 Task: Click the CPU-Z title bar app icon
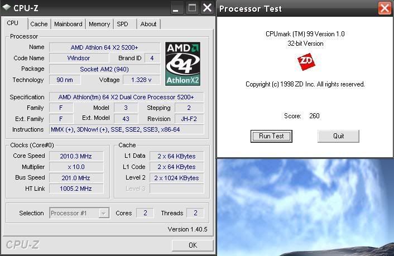pyautogui.click(x=6, y=7)
